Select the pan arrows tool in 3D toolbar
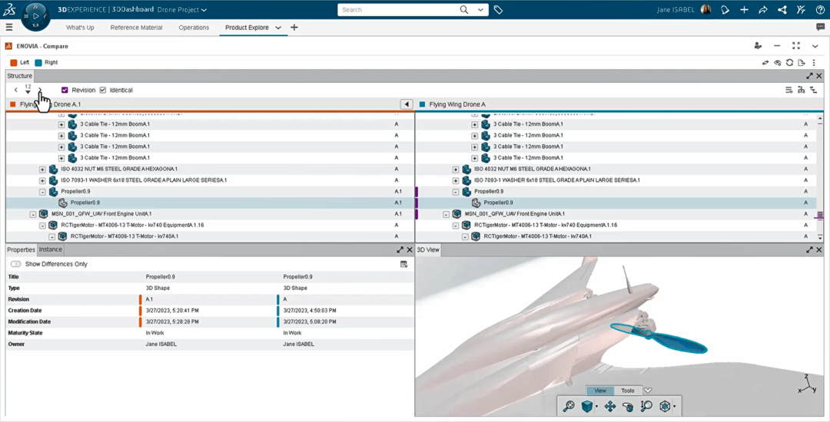This screenshot has height=422, width=830. (609, 406)
